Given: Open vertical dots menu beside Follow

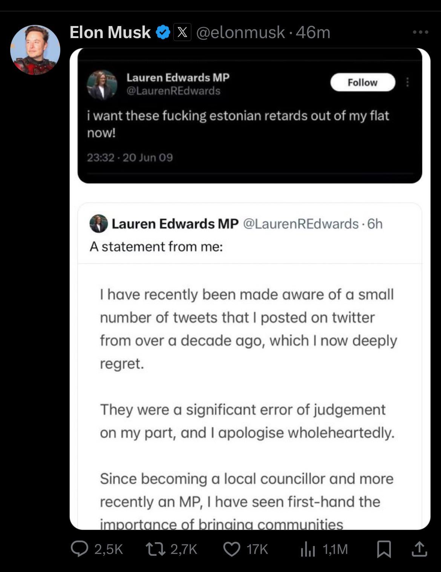Looking at the screenshot, I should tap(407, 82).
